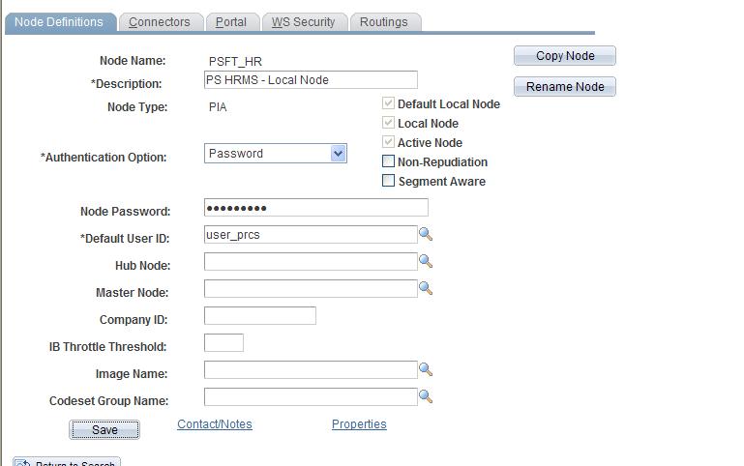Focus the Description text field
The width and height of the screenshot is (744, 466).
[311, 80]
